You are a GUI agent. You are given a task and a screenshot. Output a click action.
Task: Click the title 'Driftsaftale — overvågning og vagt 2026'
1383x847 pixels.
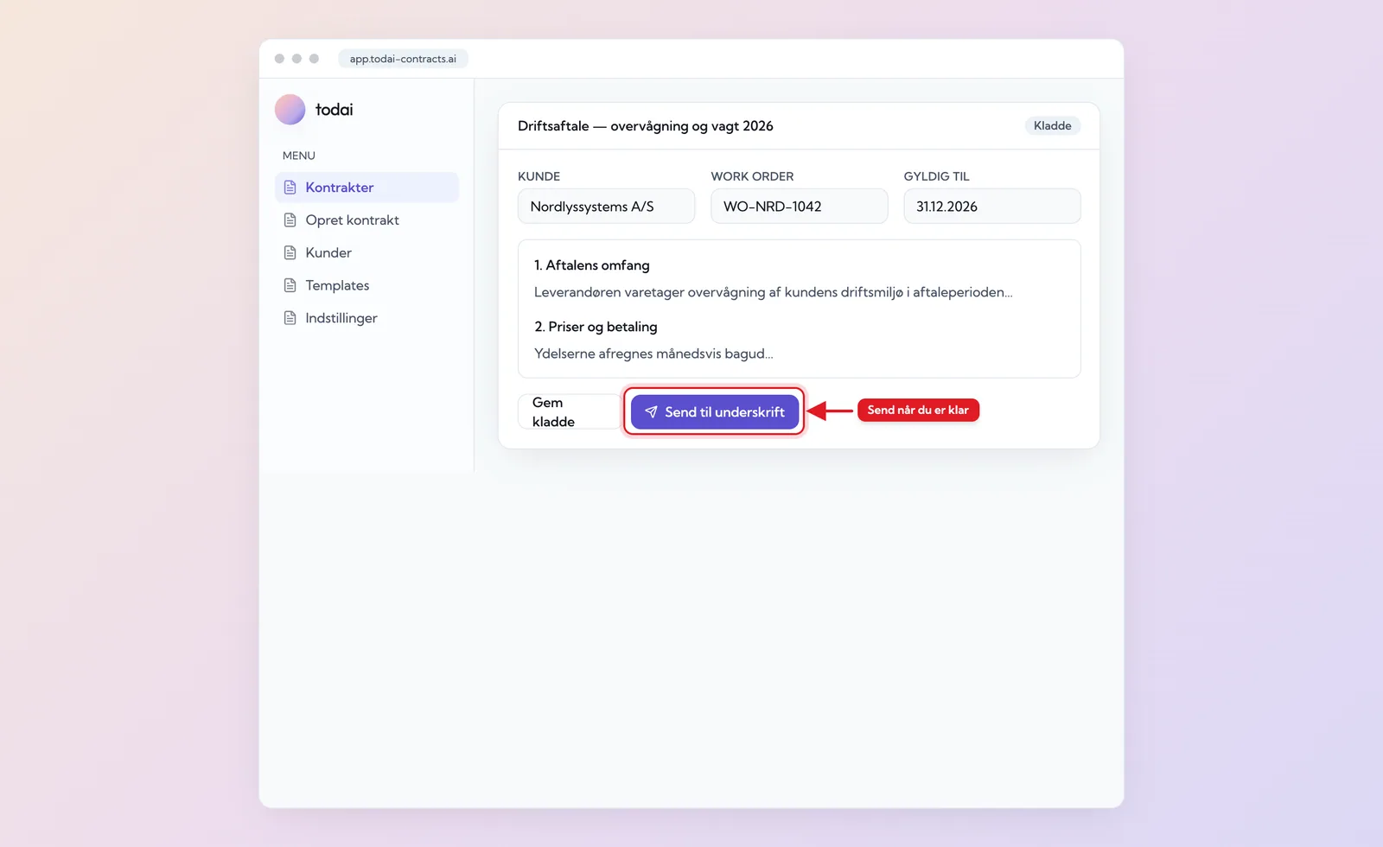coord(646,126)
